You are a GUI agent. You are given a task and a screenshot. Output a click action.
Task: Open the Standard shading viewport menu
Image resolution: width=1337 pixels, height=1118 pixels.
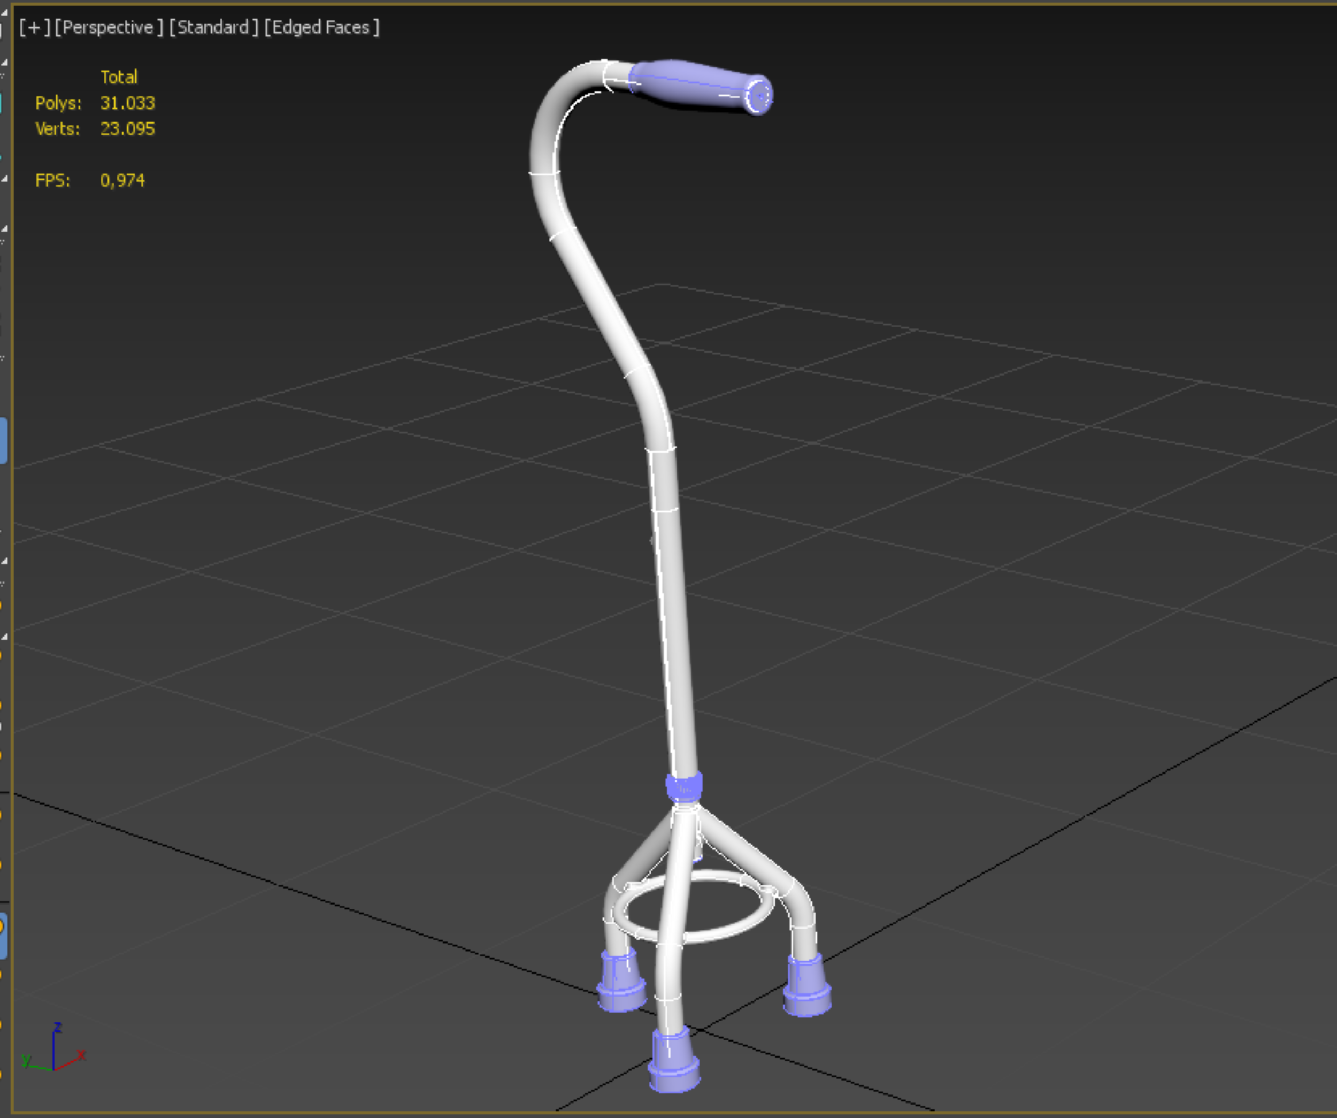click(214, 27)
